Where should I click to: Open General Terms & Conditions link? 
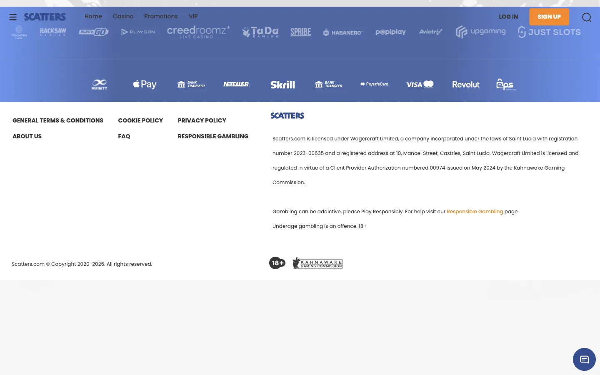[58, 120]
